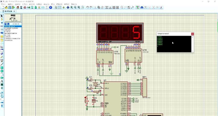The height and width of the screenshot is (116, 218).
Task: Click Virtual Terminal scrollbar down arrow
Action: [192, 51]
